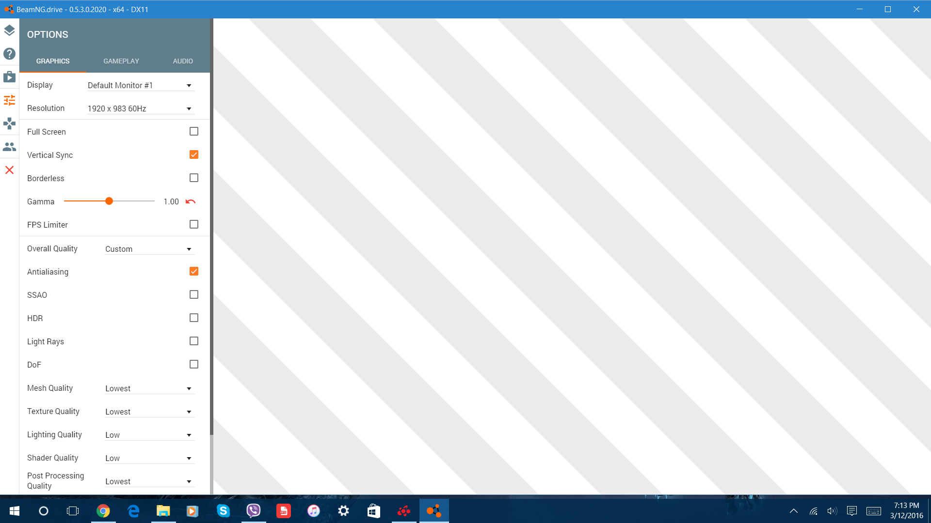Open the levels layers icon in sidebar
931x523 pixels.
[x=9, y=30]
